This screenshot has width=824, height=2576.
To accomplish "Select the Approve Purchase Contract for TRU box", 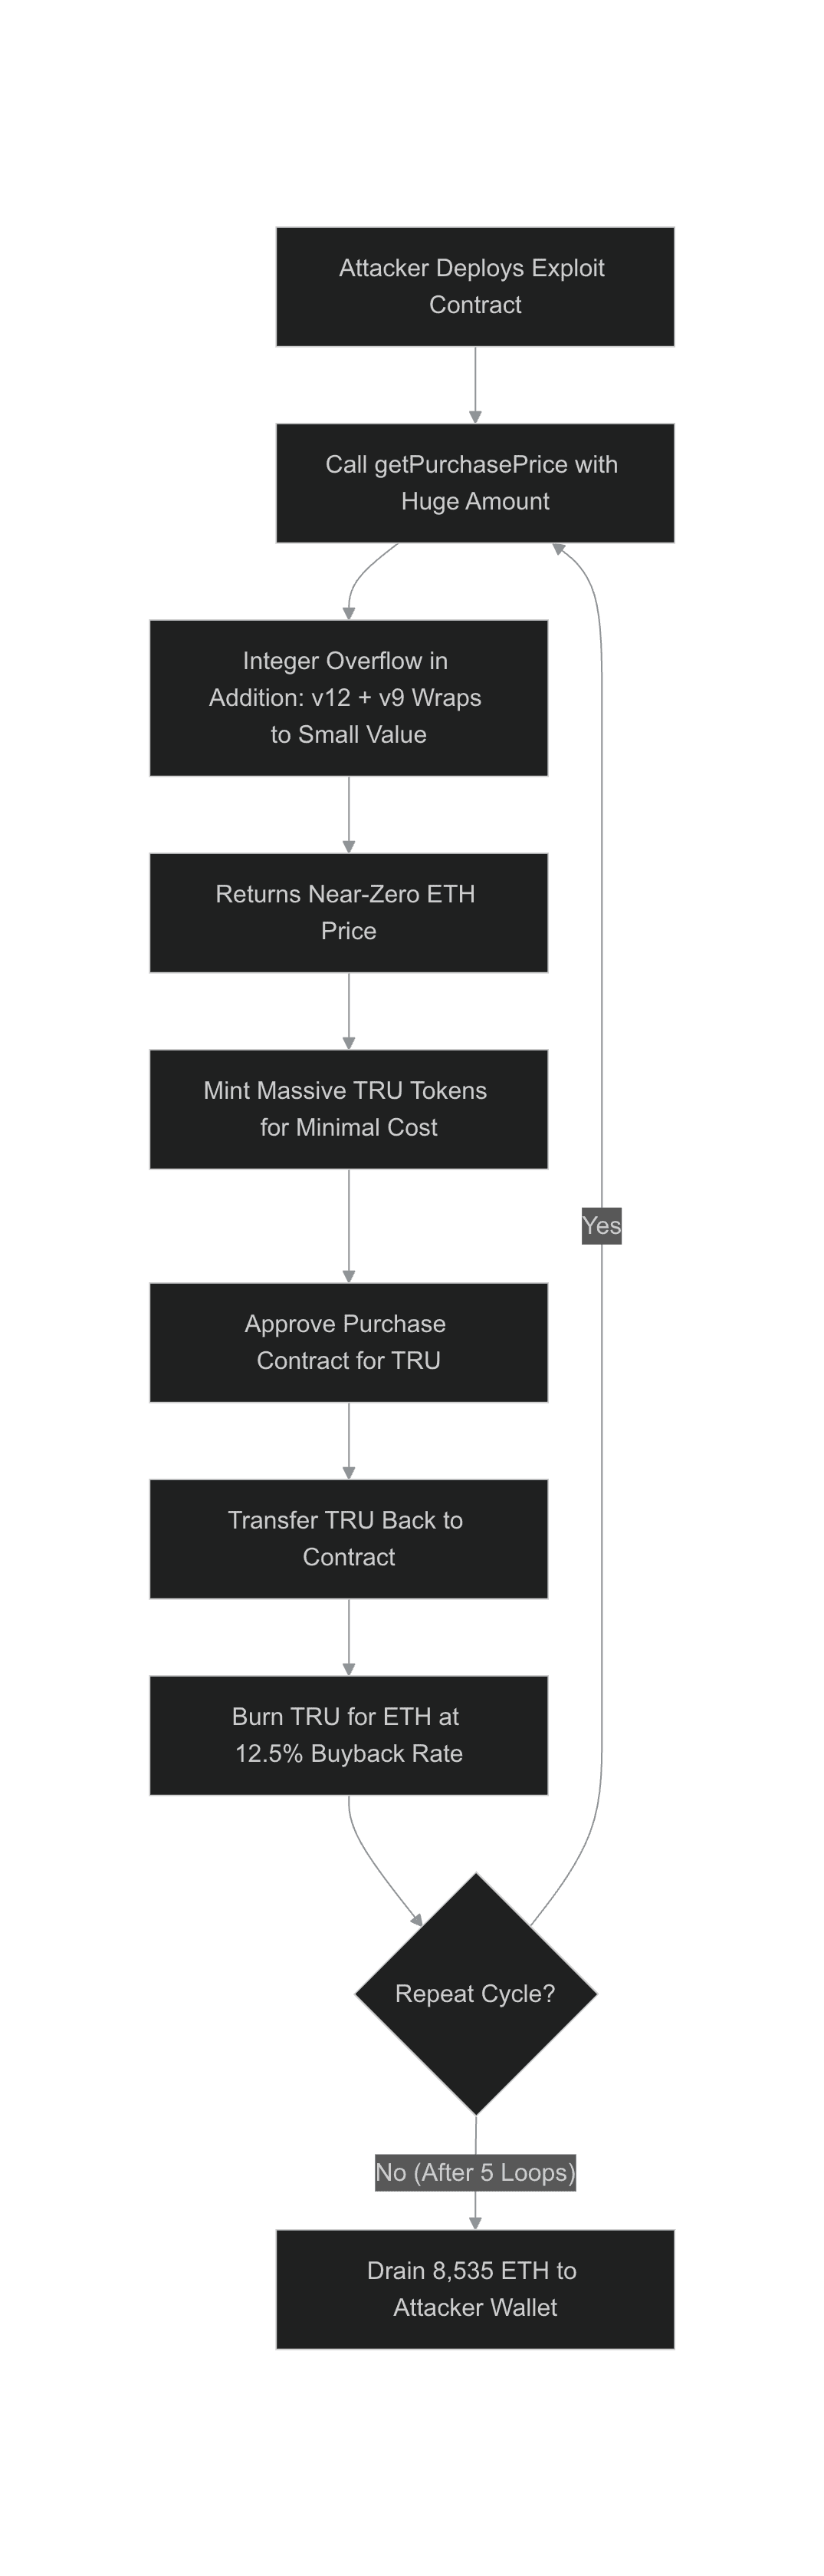I will 347,1342.
